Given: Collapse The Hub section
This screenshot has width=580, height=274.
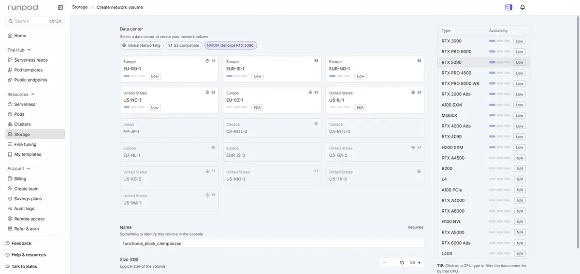Looking at the screenshot, I should (x=29, y=50).
